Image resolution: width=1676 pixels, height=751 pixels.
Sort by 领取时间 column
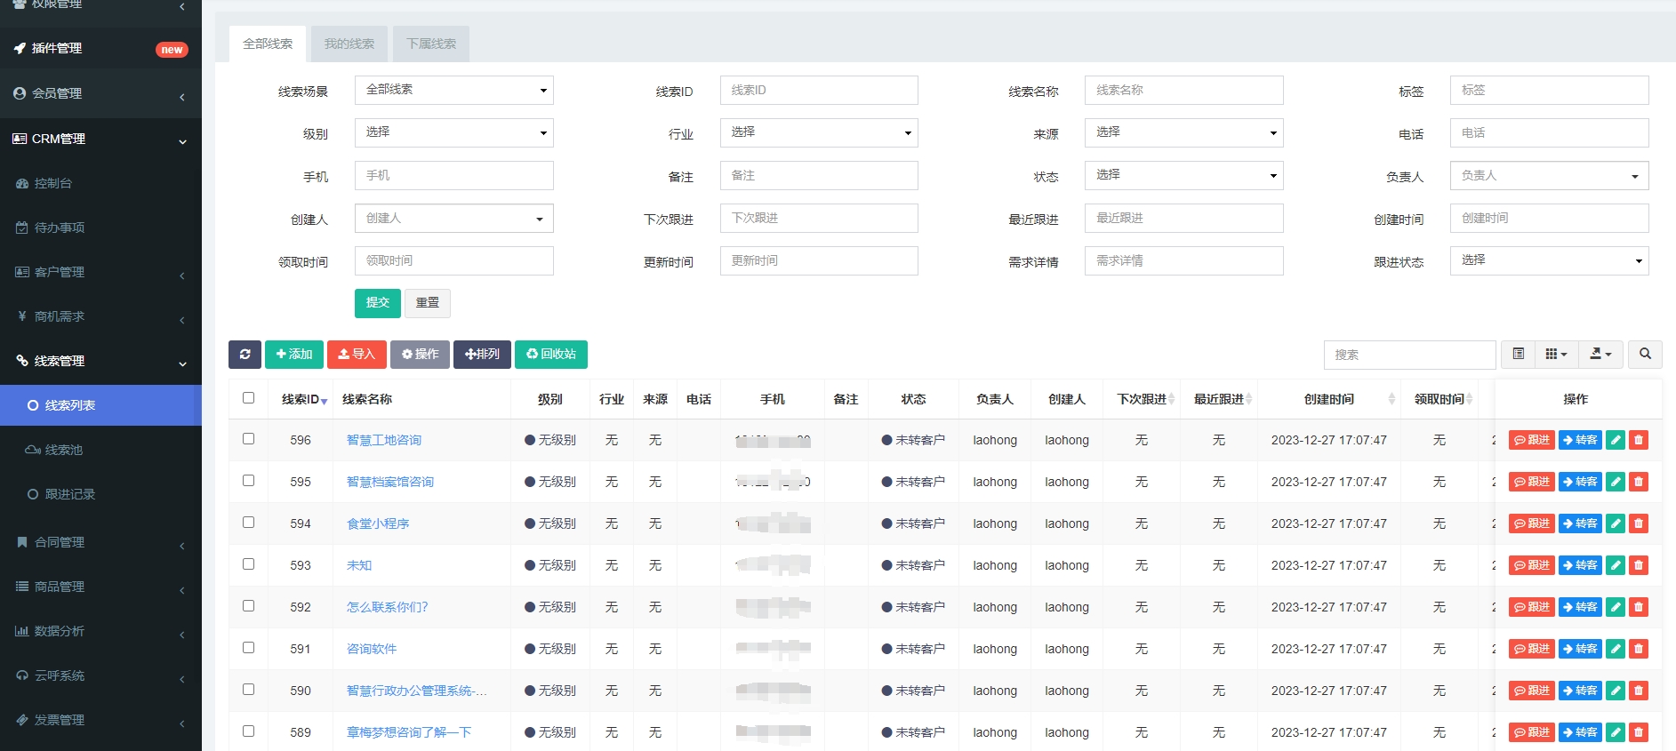click(x=1439, y=399)
